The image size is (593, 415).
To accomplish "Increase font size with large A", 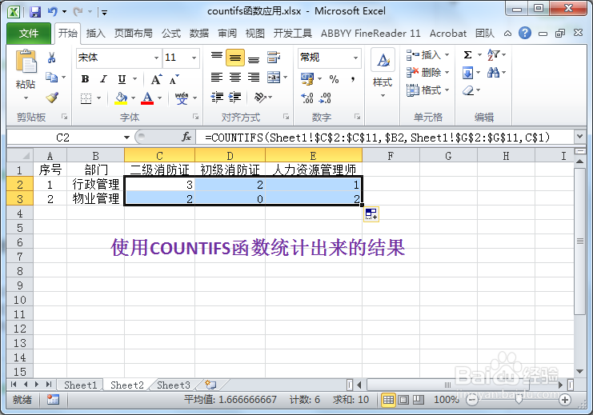I will click(156, 79).
